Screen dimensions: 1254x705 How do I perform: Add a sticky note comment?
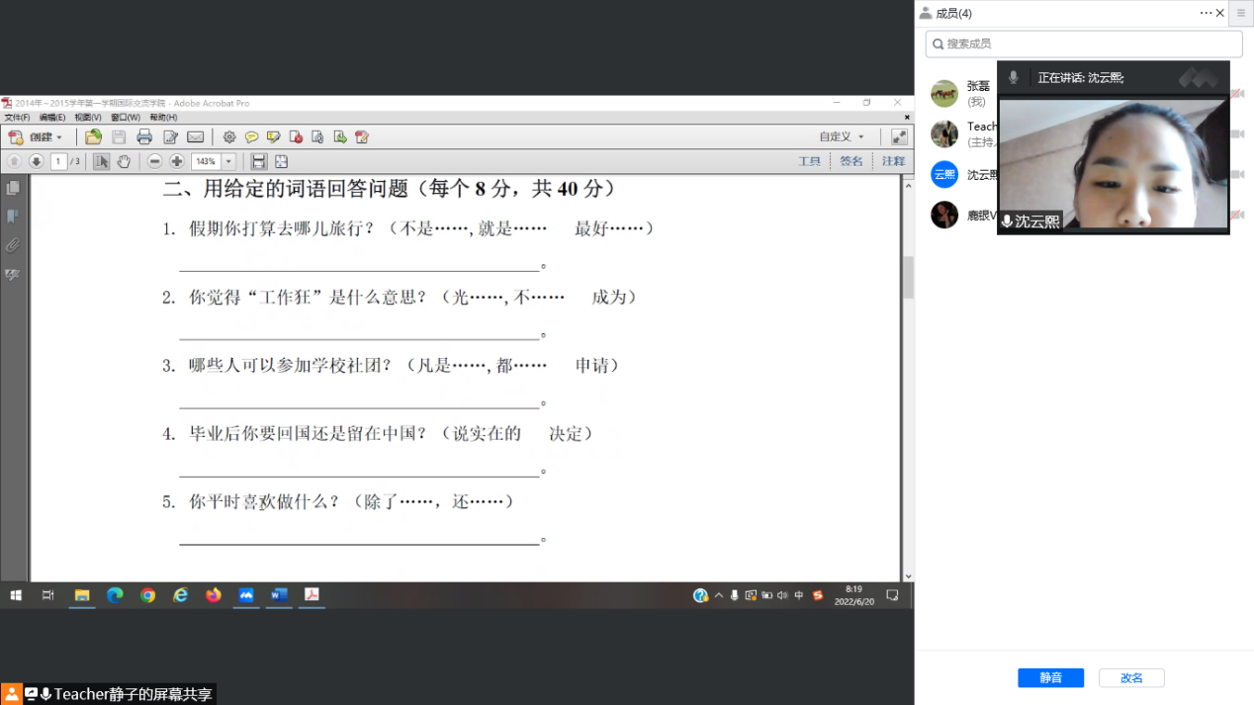click(x=251, y=137)
